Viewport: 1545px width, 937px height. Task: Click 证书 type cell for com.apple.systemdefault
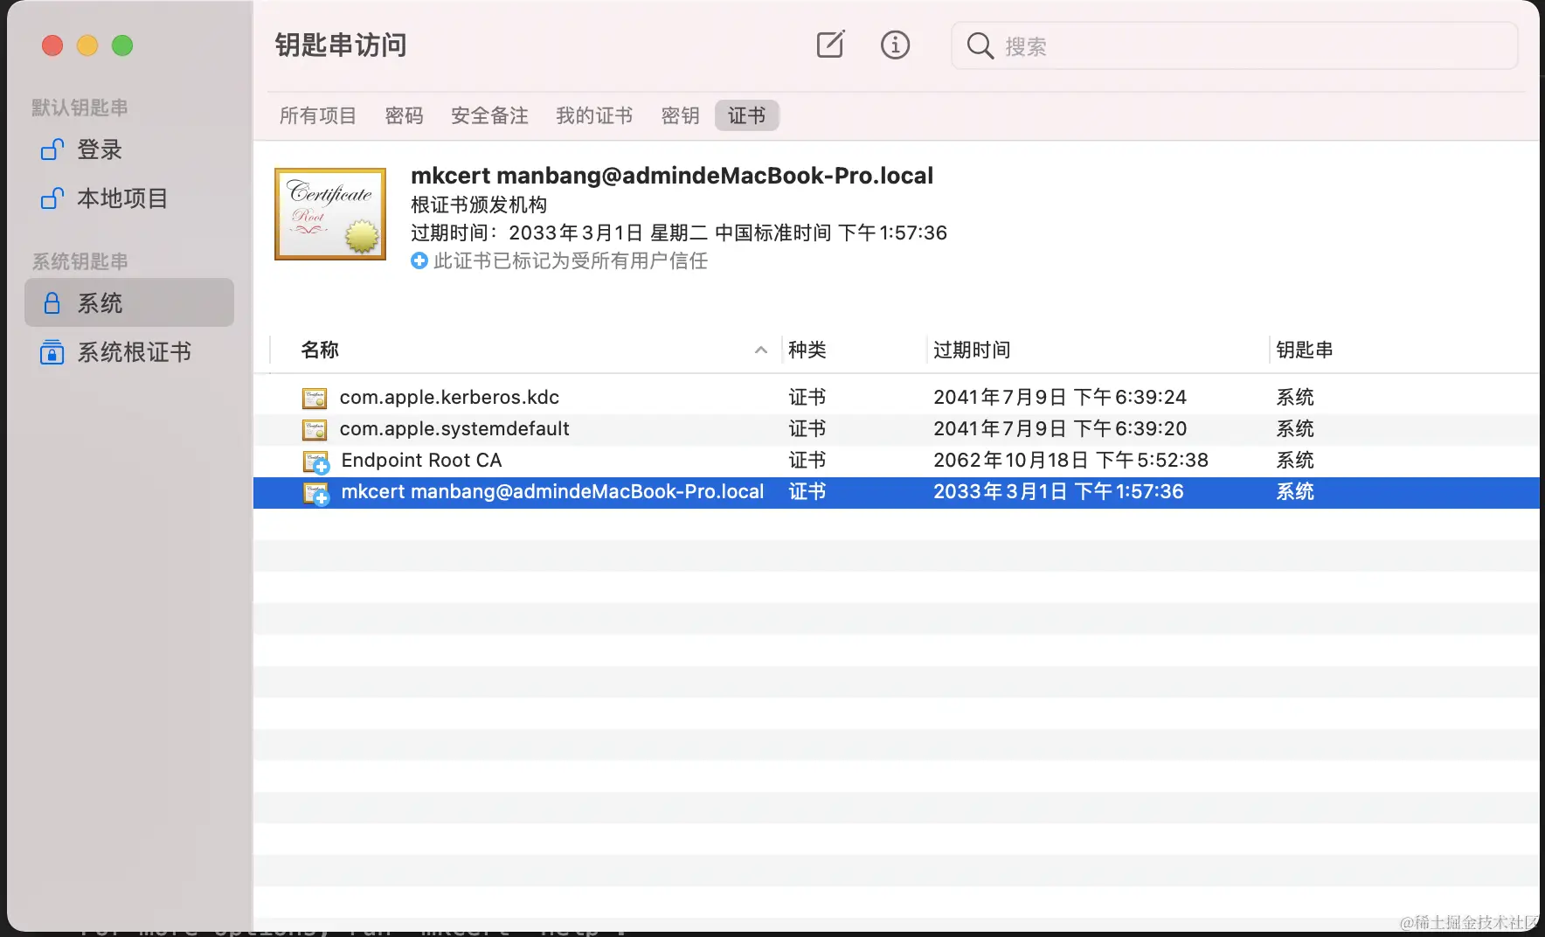coord(807,428)
